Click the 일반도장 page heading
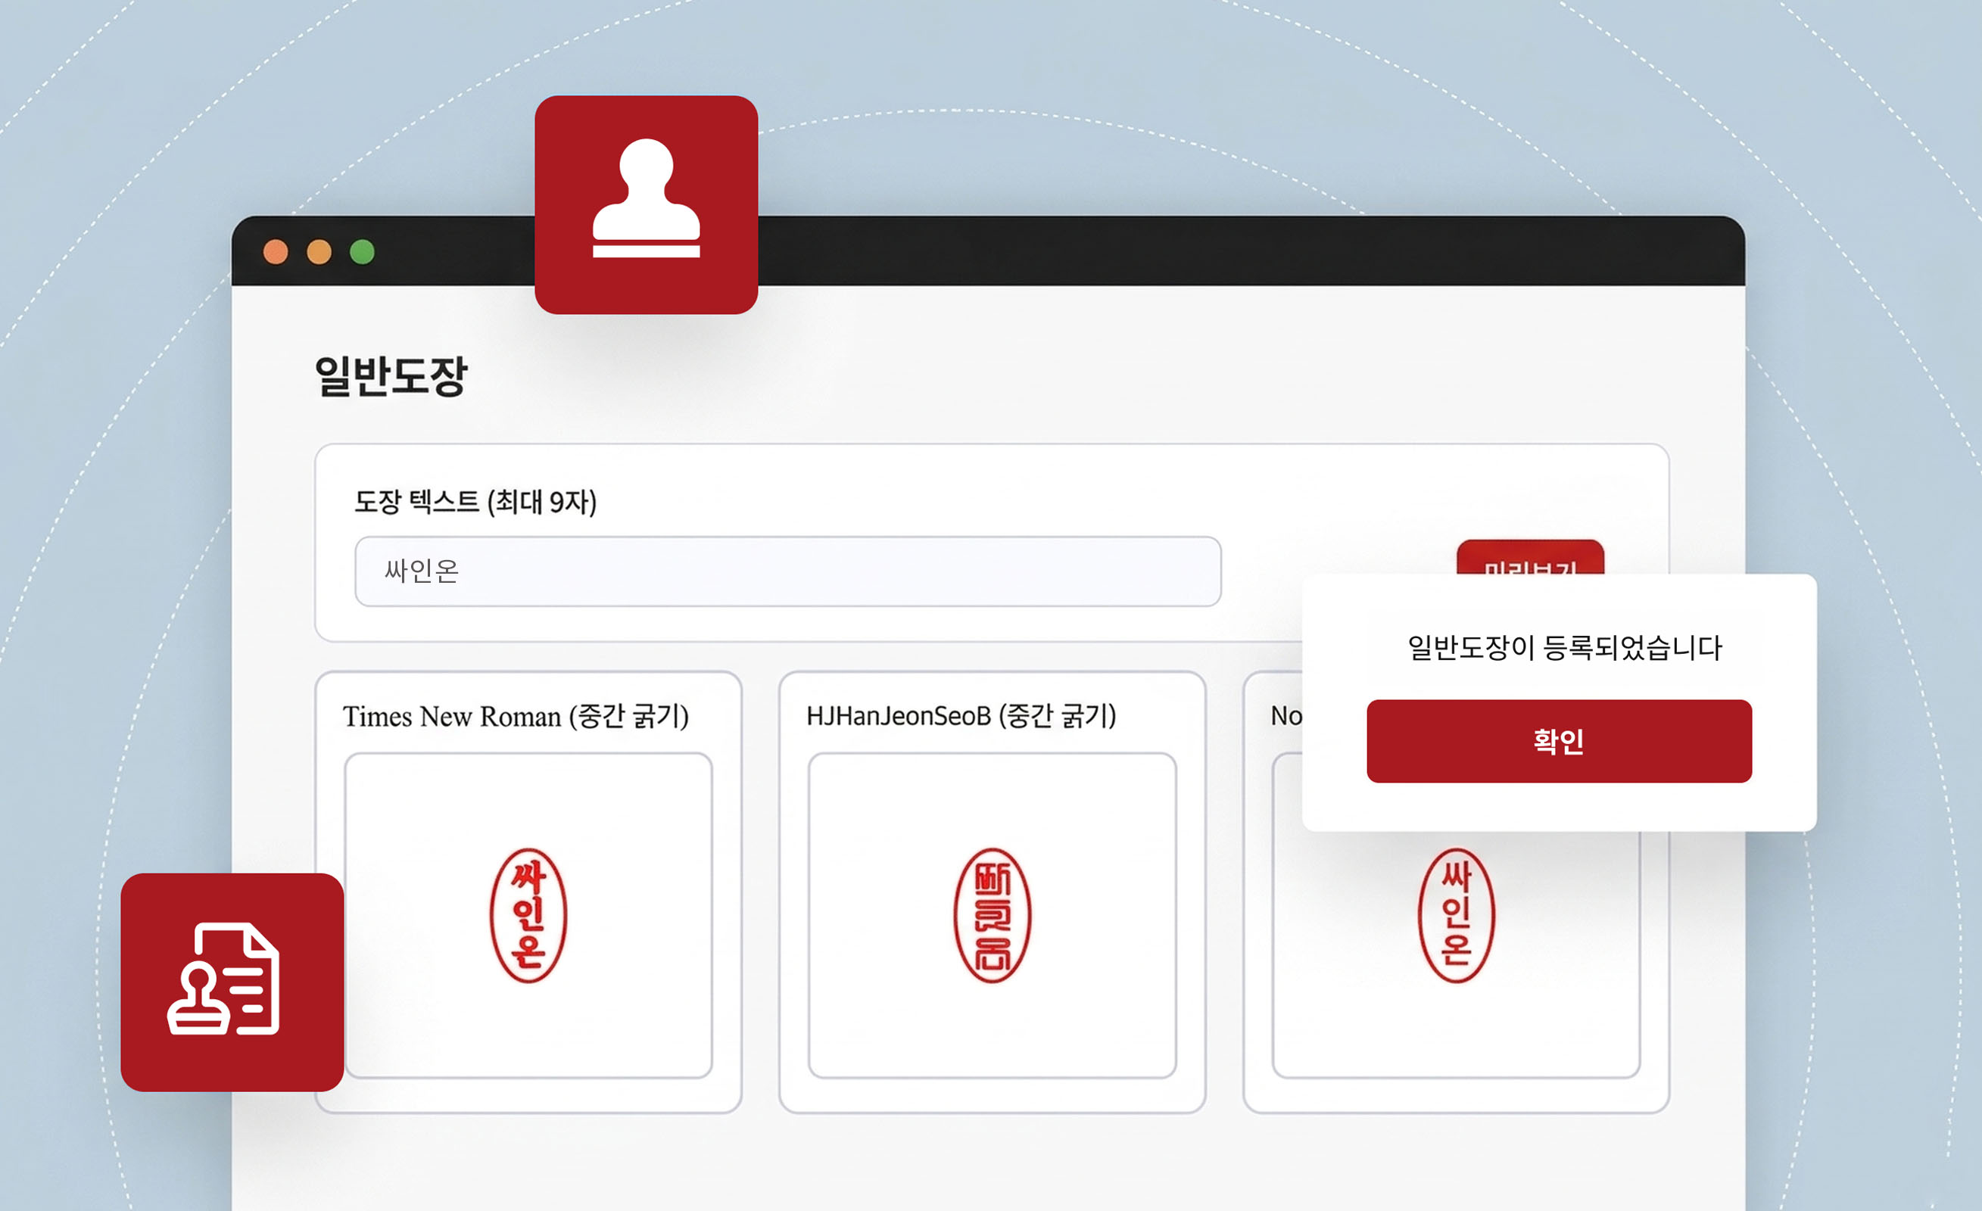The width and height of the screenshot is (1982, 1211). (390, 375)
